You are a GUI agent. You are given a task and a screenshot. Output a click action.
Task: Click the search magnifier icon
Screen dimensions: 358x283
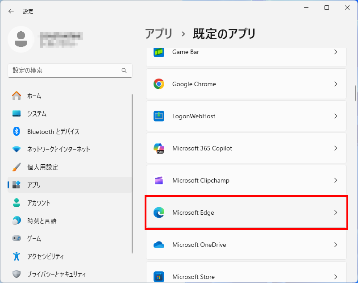pos(124,71)
